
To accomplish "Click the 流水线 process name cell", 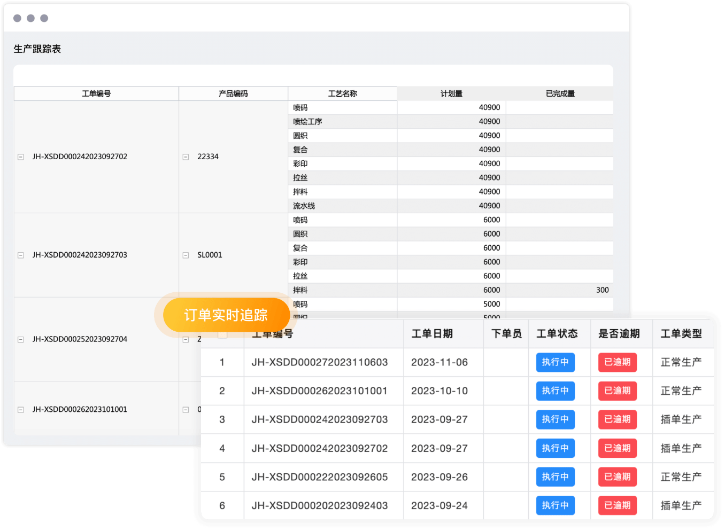I will pyautogui.click(x=304, y=206).
